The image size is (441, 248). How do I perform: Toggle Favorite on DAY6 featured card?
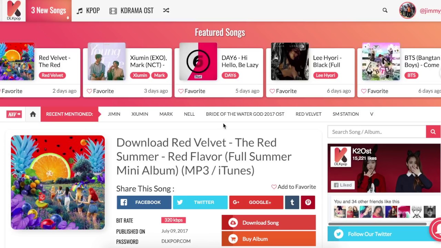point(192,91)
